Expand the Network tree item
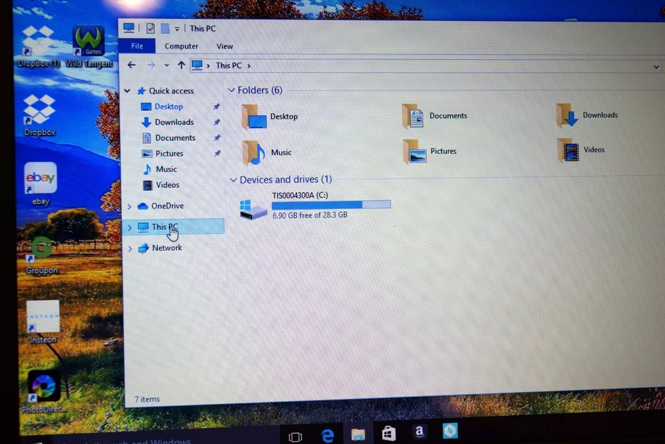The width and height of the screenshot is (665, 444). click(129, 248)
